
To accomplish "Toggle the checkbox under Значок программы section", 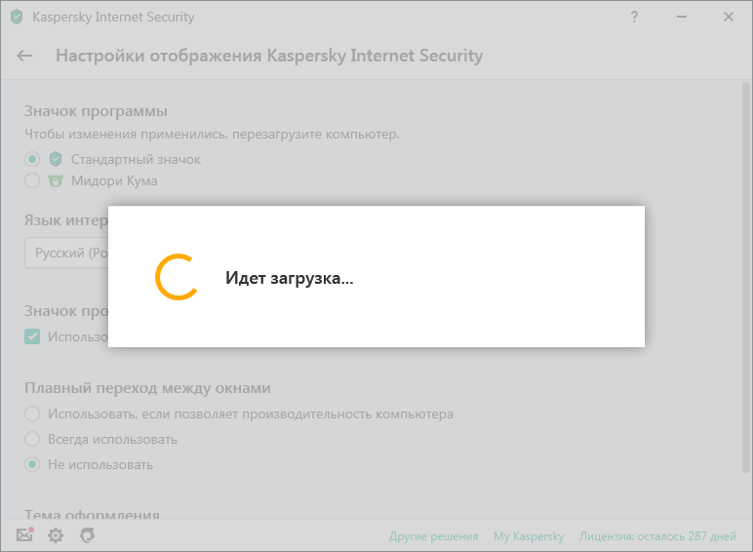I will 32,336.
